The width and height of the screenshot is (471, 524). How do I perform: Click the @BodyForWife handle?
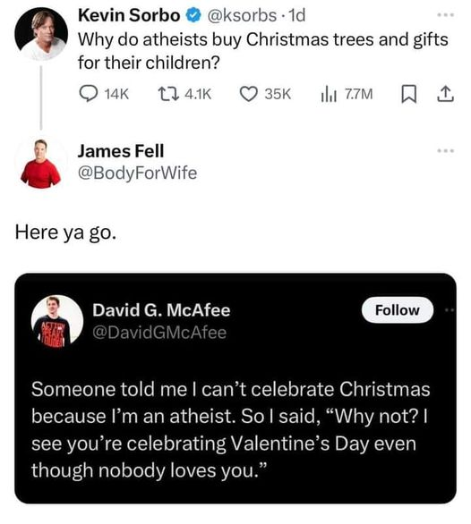[137, 173]
